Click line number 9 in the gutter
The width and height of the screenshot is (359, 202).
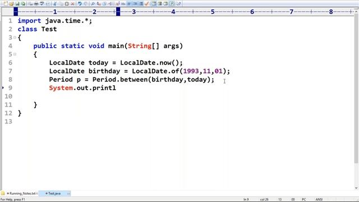coord(10,88)
